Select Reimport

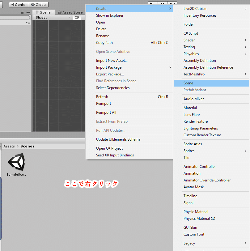(129, 104)
